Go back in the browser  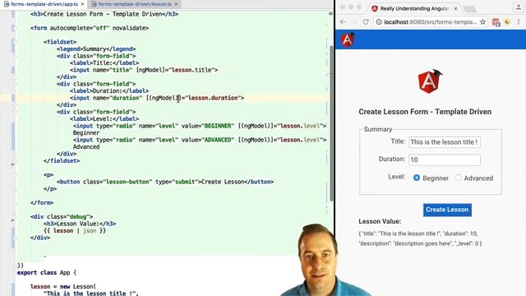coord(343,22)
